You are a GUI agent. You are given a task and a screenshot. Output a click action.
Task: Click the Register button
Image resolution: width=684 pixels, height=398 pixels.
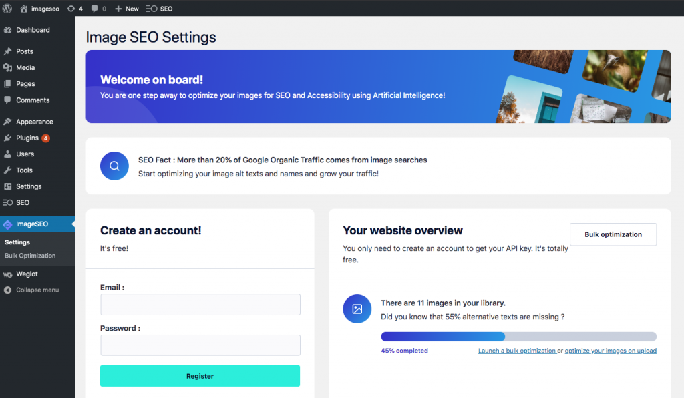click(x=200, y=376)
